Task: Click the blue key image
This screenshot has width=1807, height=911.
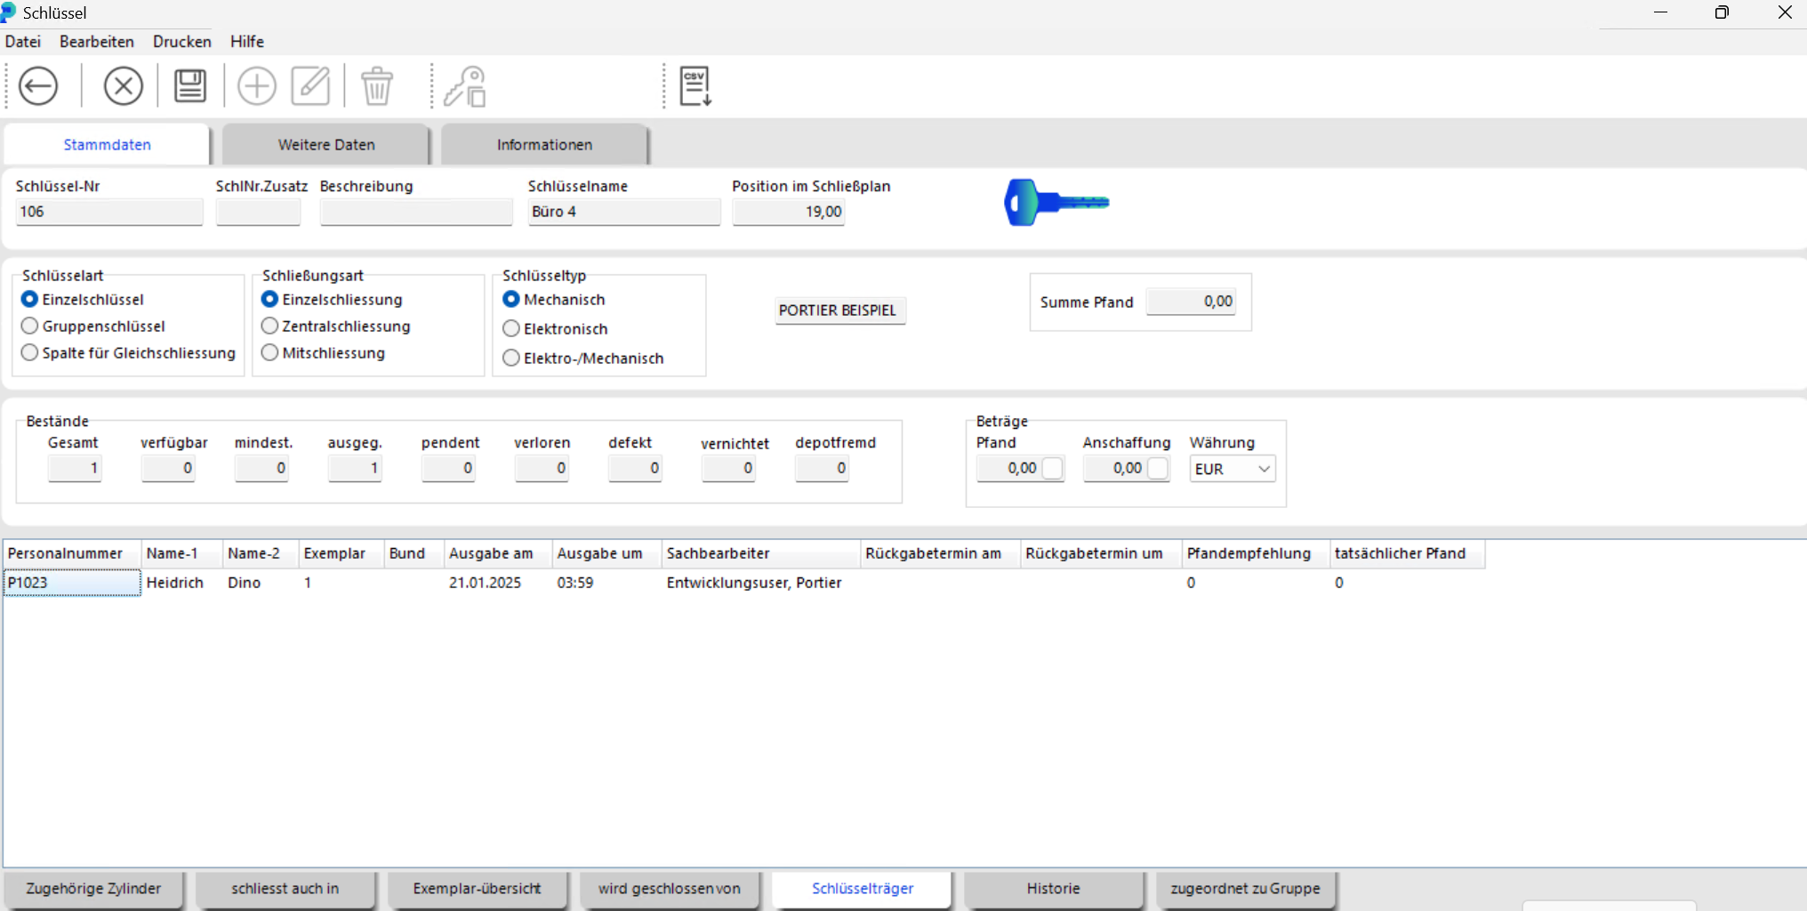Action: point(1056,203)
